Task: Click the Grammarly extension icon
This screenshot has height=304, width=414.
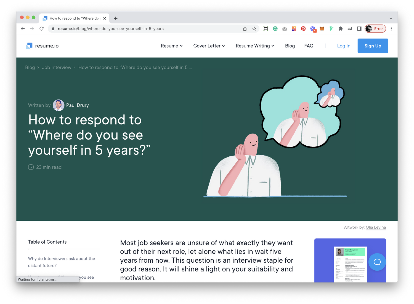Action: pyautogui.click(x=275, y=29)
